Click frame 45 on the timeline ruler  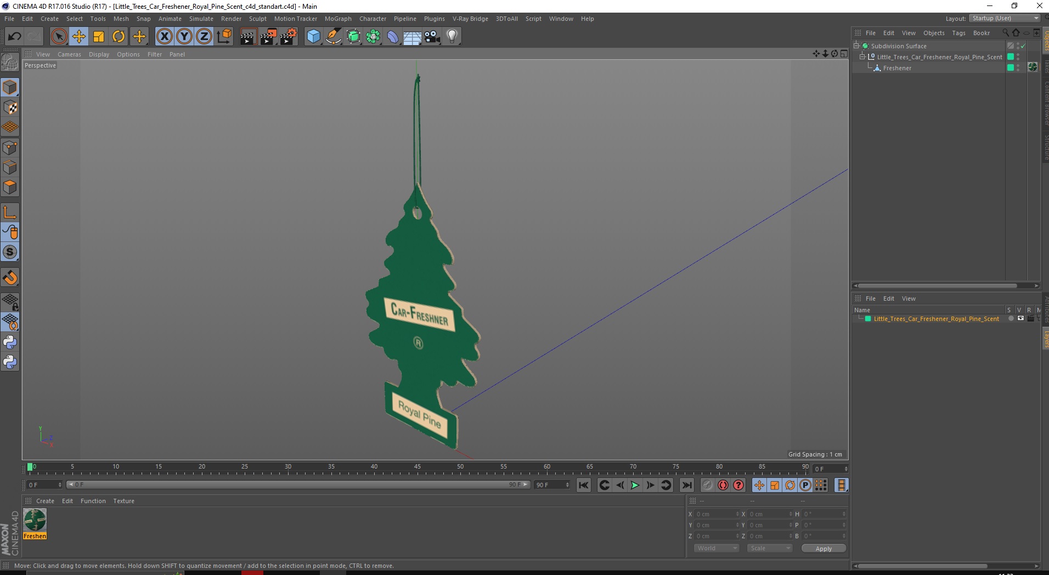click(x=417, y=468)
